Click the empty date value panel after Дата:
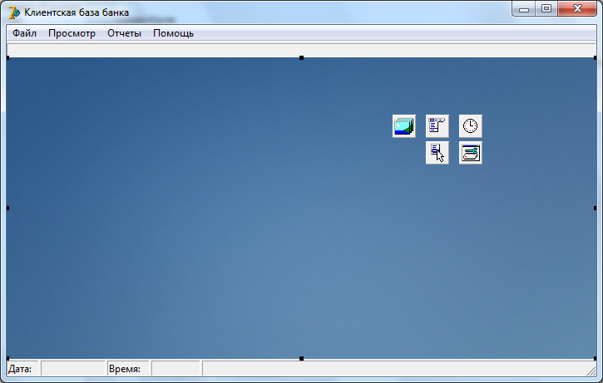This screenshot has height=383, width=603. pos(72,369)
